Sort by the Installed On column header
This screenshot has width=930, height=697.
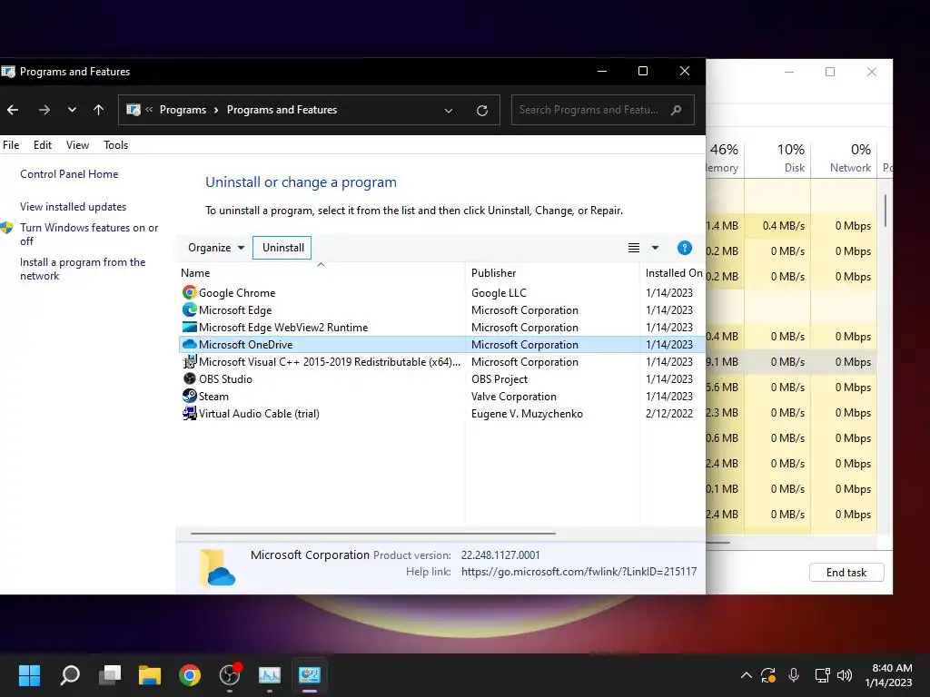point(673,272)
